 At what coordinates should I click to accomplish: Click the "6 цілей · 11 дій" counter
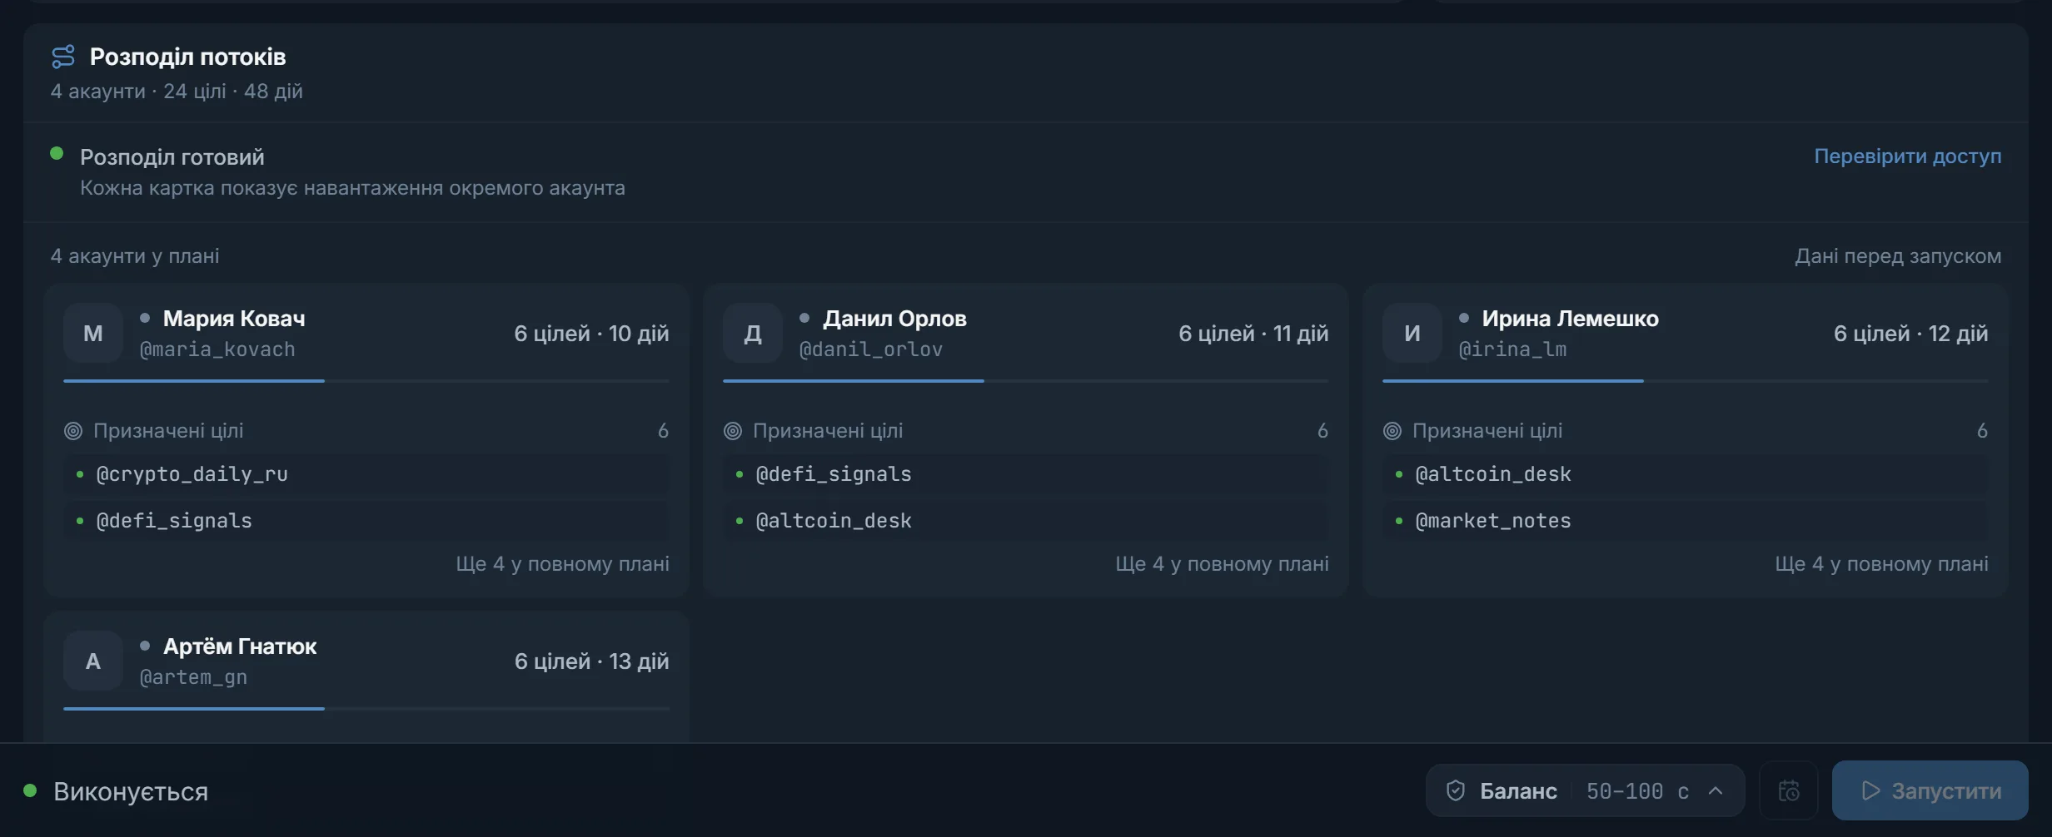[1253, 334]
